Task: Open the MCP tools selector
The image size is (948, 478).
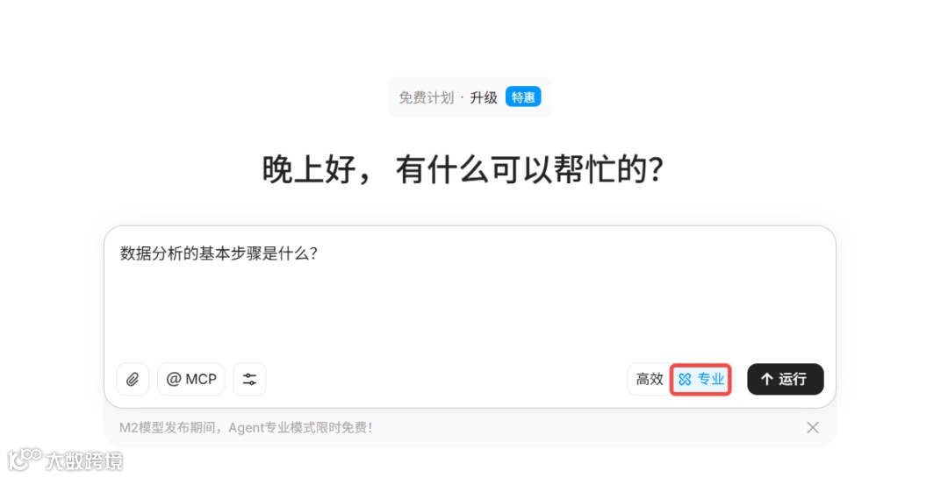Action: [x=191, y=380]
